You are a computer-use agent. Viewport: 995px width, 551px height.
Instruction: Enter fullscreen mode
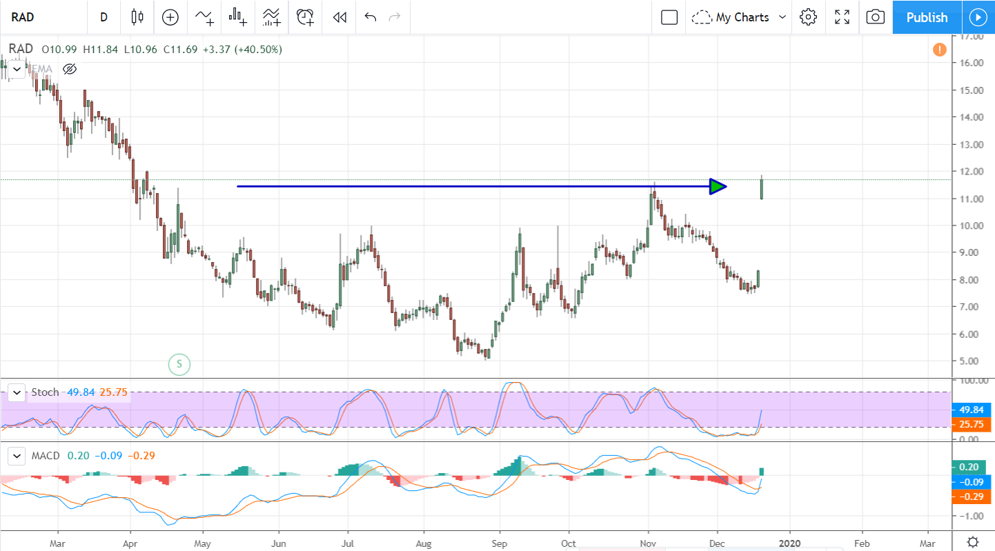842,17
